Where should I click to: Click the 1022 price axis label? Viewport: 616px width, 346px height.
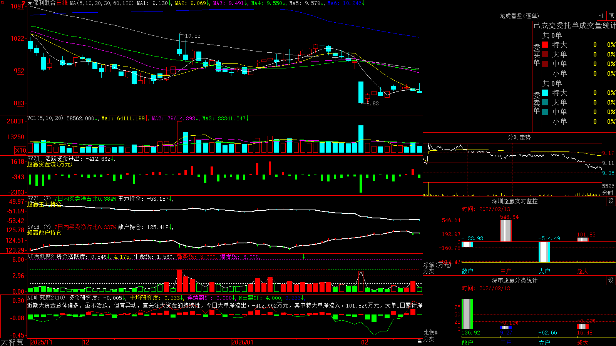pos(17,38)
